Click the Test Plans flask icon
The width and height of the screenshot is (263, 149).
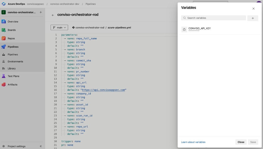4,76
